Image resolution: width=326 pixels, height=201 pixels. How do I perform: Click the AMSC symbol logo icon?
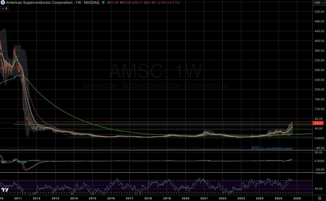pos(3,2)
